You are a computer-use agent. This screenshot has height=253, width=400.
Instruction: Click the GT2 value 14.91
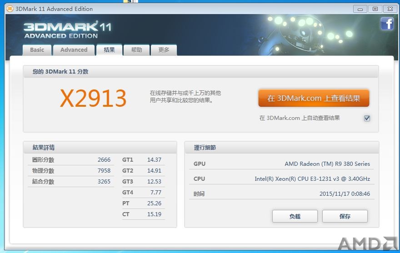pyautogui.click(x=155, y=171)
